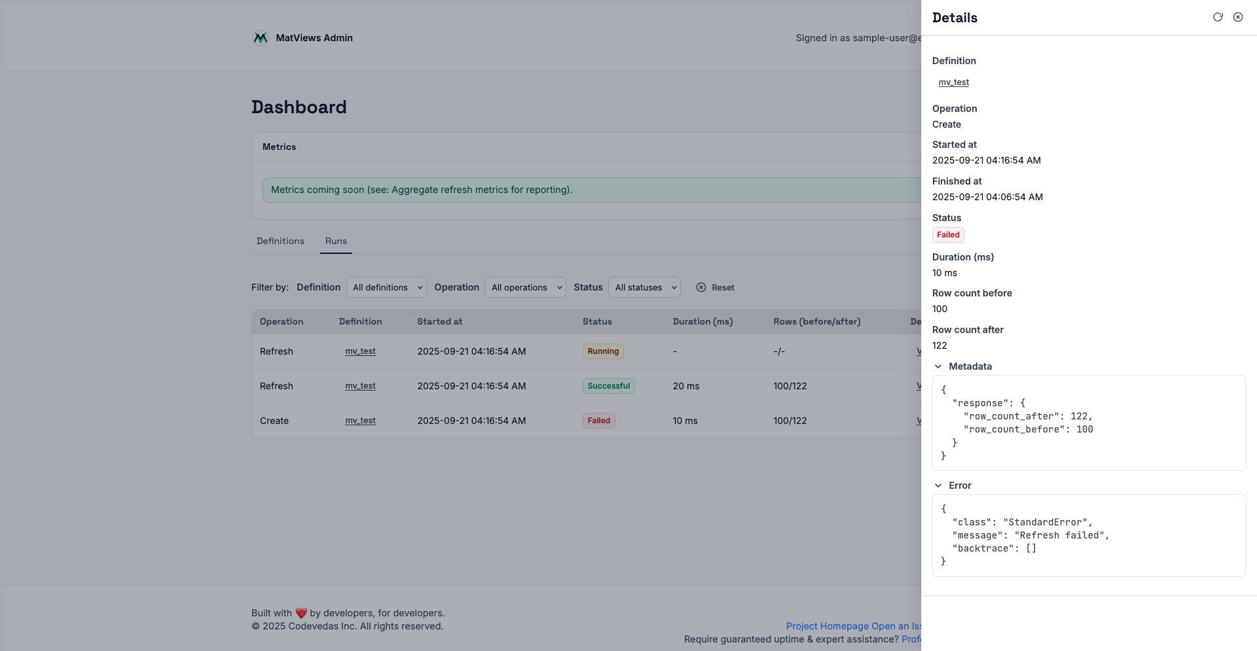
Task: Collapse the Metadata section chevron
Action: tap(938, 366)
